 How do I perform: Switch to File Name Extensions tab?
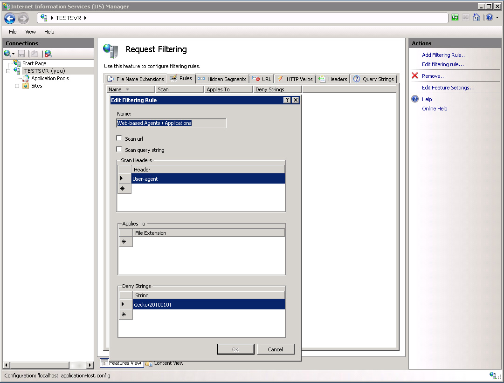[135, 79]
